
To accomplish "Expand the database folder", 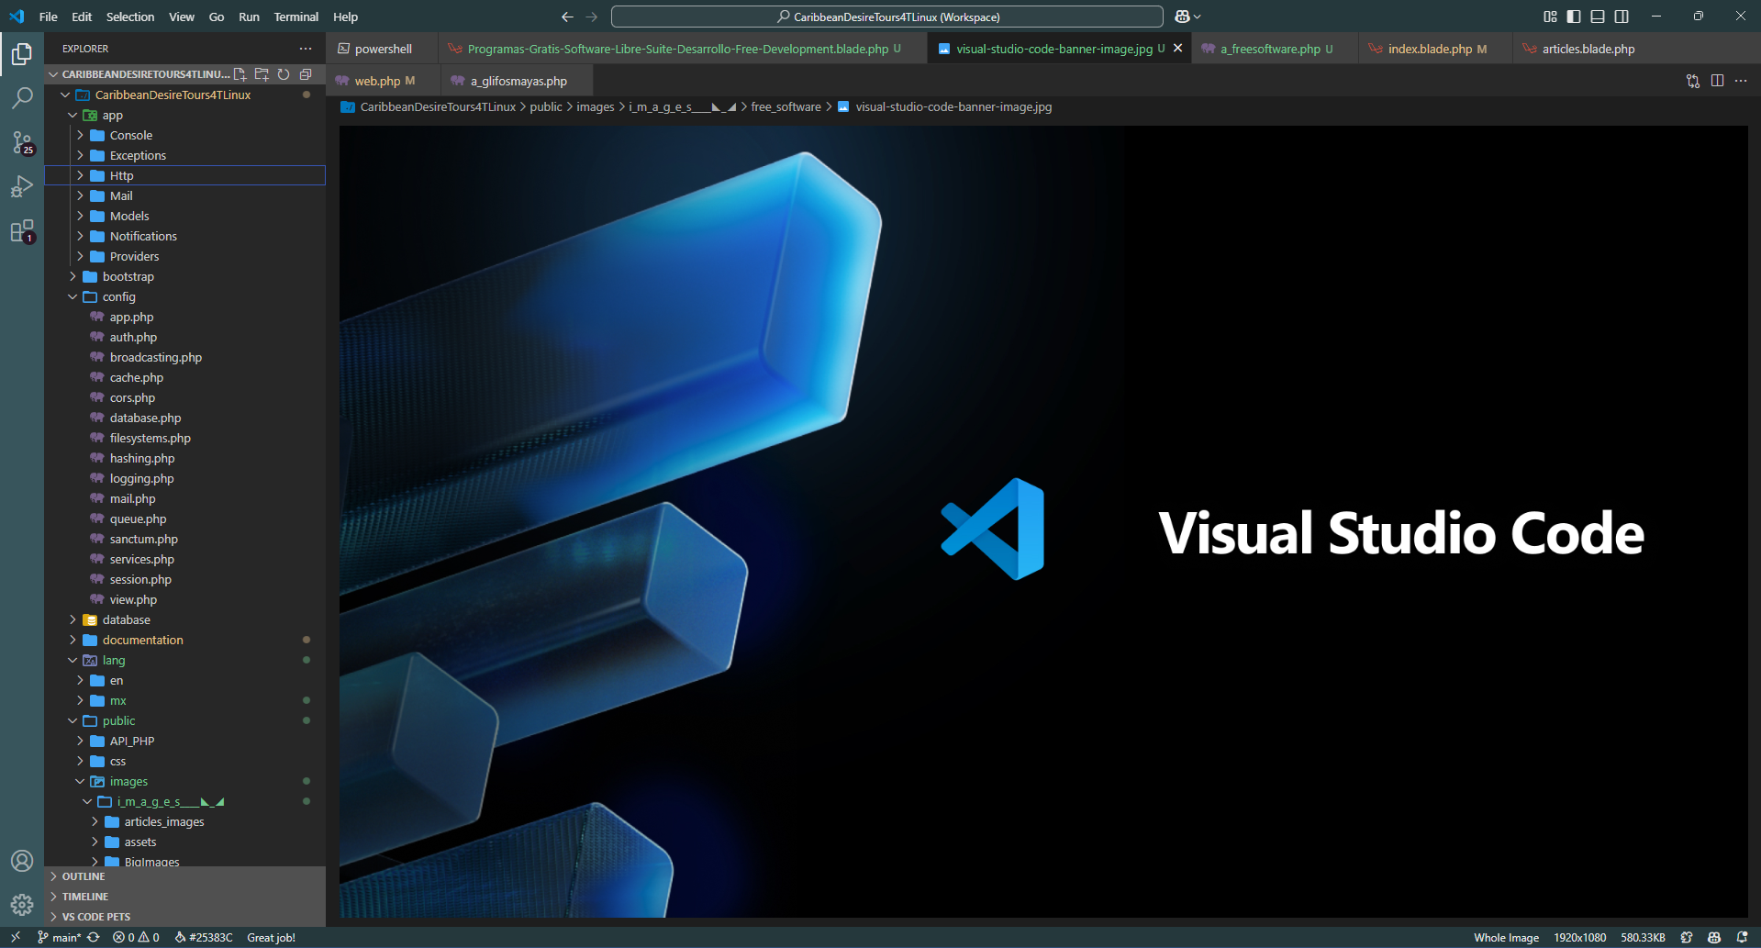I will coord(184,619).
